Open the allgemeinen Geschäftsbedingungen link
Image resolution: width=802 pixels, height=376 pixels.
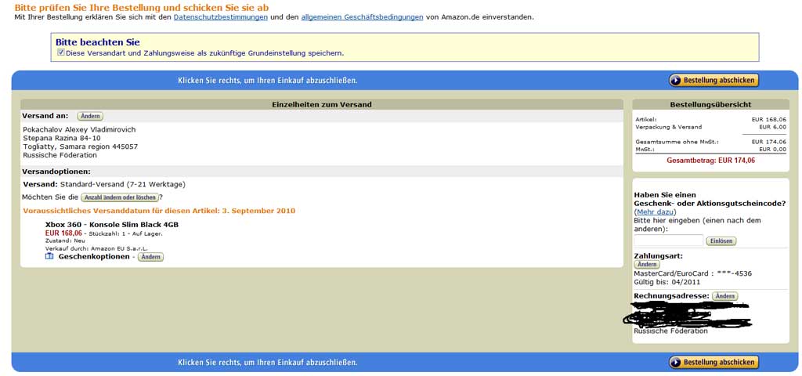(x=362, y=17)
